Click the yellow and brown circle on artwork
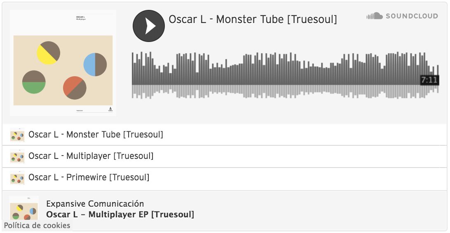450x233 pixels. coord(49,53)
